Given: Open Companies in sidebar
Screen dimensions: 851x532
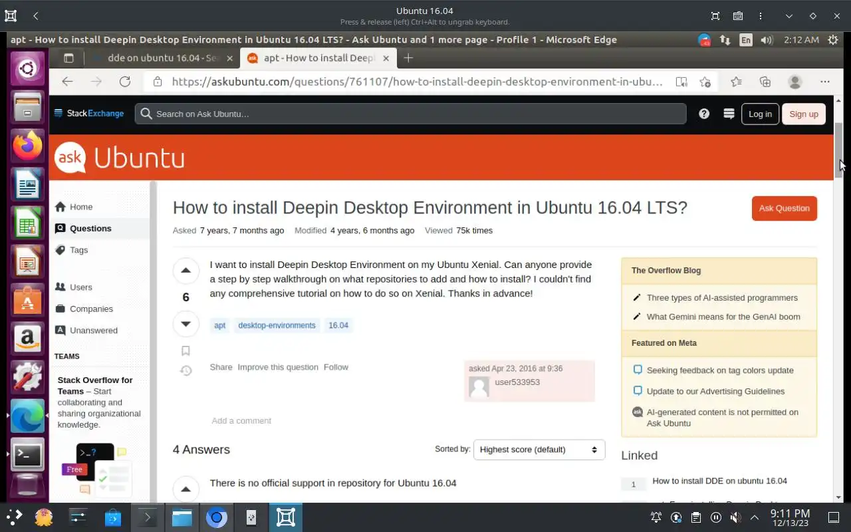Looking at the screenshot, I should click(x=91, y=309).
